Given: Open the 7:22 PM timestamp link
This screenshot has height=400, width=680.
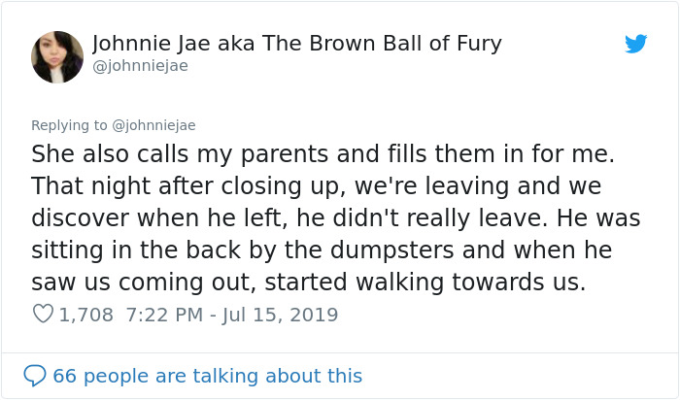Looking at the screenshot, I should point(161,316).
